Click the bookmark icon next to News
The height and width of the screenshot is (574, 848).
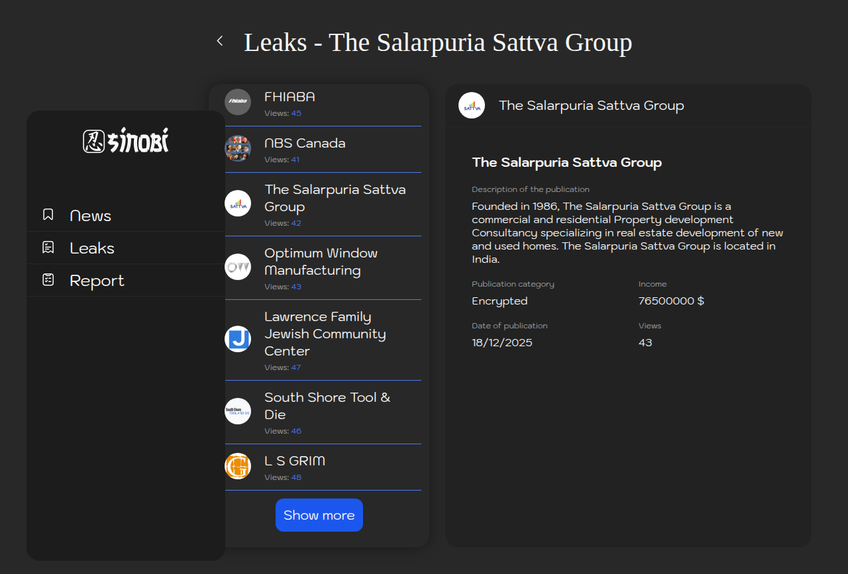pos(48,215)
